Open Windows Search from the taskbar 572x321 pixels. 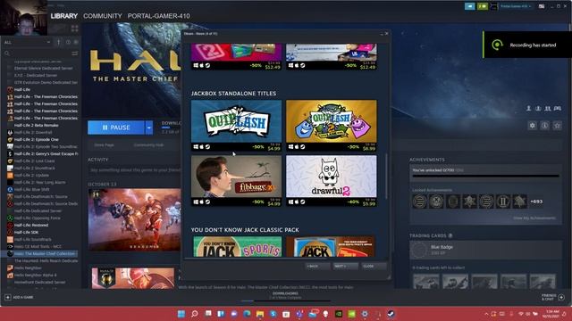195,314
